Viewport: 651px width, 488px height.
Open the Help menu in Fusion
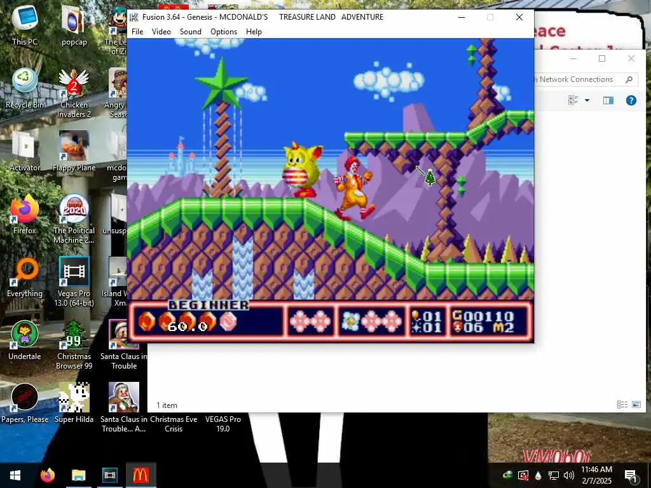[254, 32]
